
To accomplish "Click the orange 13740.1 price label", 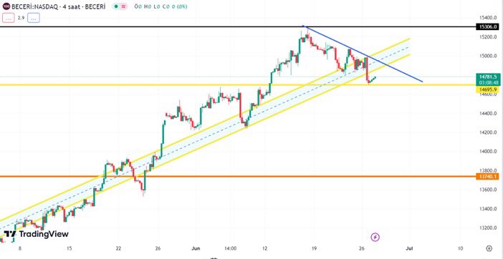I will [x=488, y=177].
